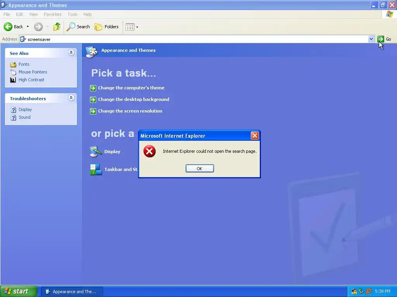Click the Display control panel label
This screenshot has height=297, width=397.
pyautogui.click(x=112, y=152)
